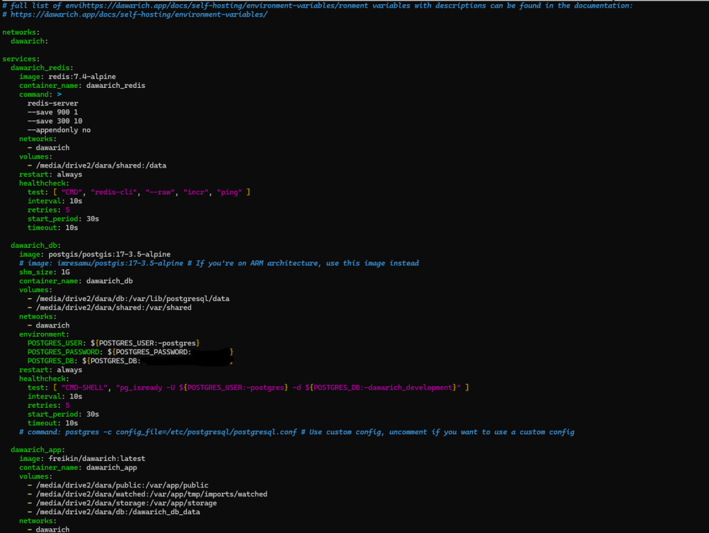This screenshot has height=533, width=709.
Task: Click volume '/media/drive2/dara/shared:/data'
Action: (101, 165)
